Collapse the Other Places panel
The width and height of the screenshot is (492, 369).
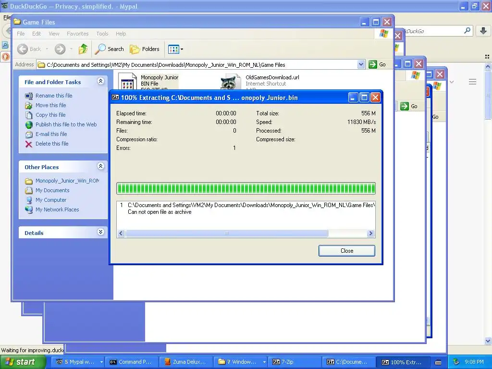[101, 166]
